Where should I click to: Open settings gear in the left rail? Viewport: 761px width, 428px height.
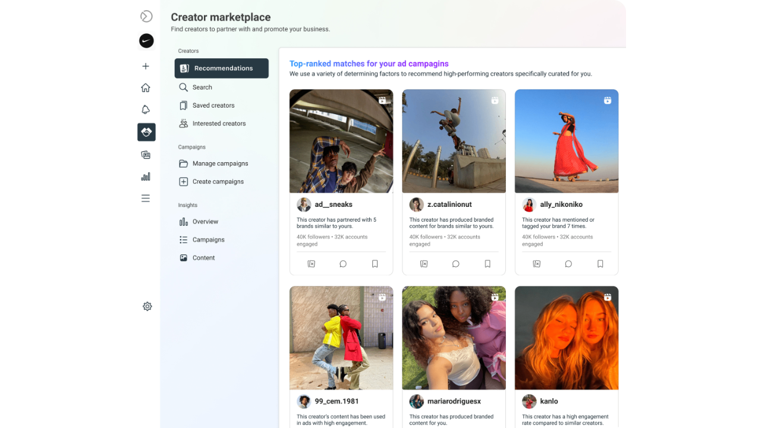tap(147, 307)
